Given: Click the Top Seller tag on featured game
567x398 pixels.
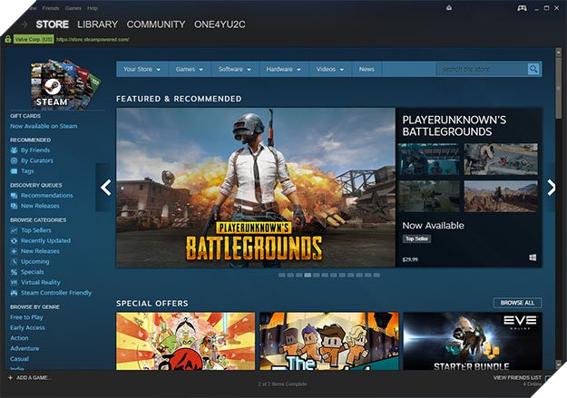Looking at the screenshot, I should coord(416,238).
